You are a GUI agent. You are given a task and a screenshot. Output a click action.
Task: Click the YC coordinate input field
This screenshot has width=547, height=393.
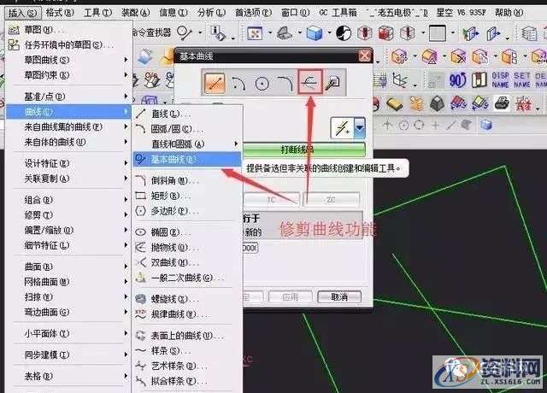pos(271,200)
